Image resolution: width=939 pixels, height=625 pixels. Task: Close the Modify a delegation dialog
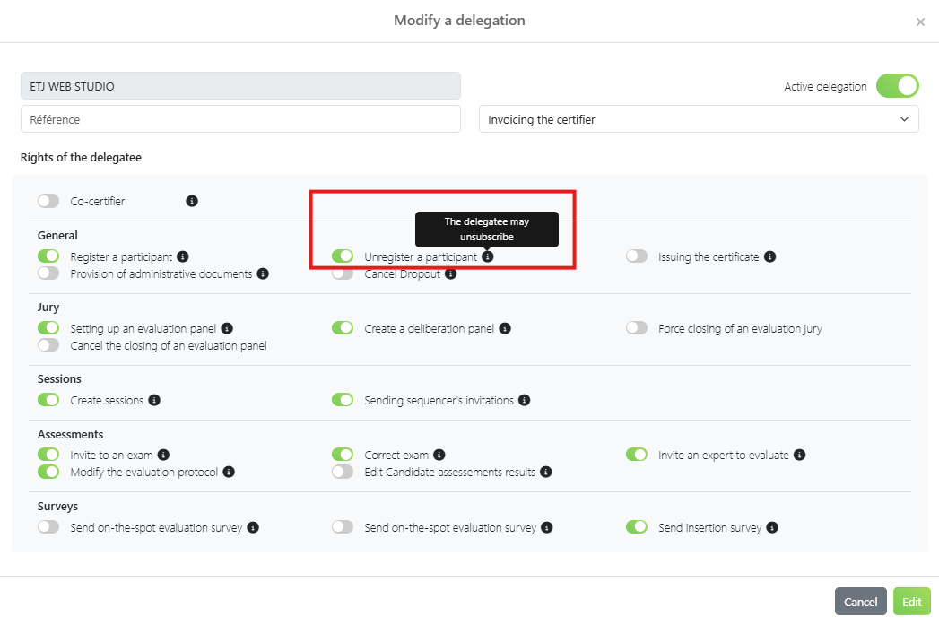[920, 22]
